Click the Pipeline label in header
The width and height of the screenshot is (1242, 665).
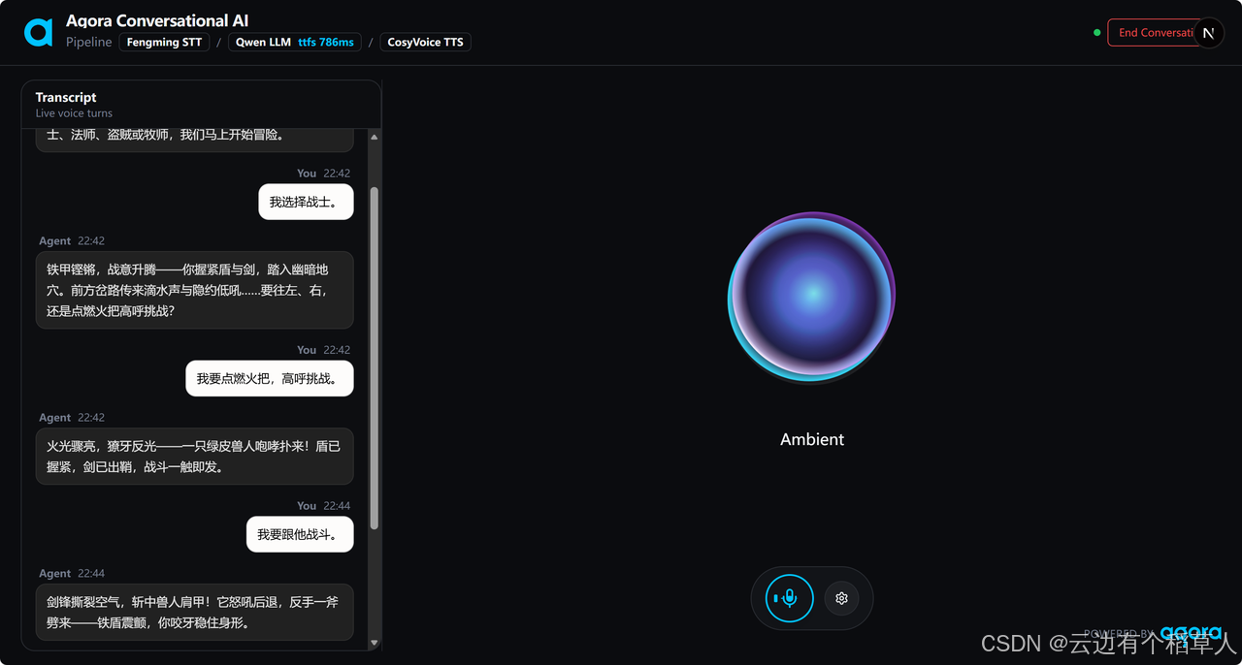[89, 43]
